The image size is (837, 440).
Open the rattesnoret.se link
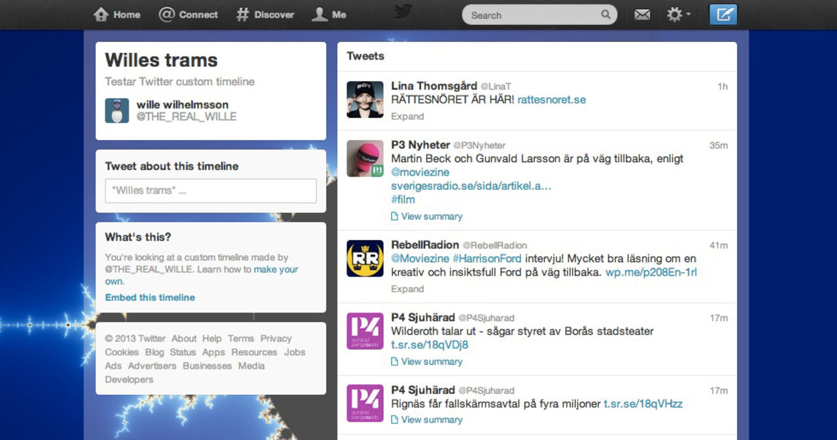click(551, 99)
